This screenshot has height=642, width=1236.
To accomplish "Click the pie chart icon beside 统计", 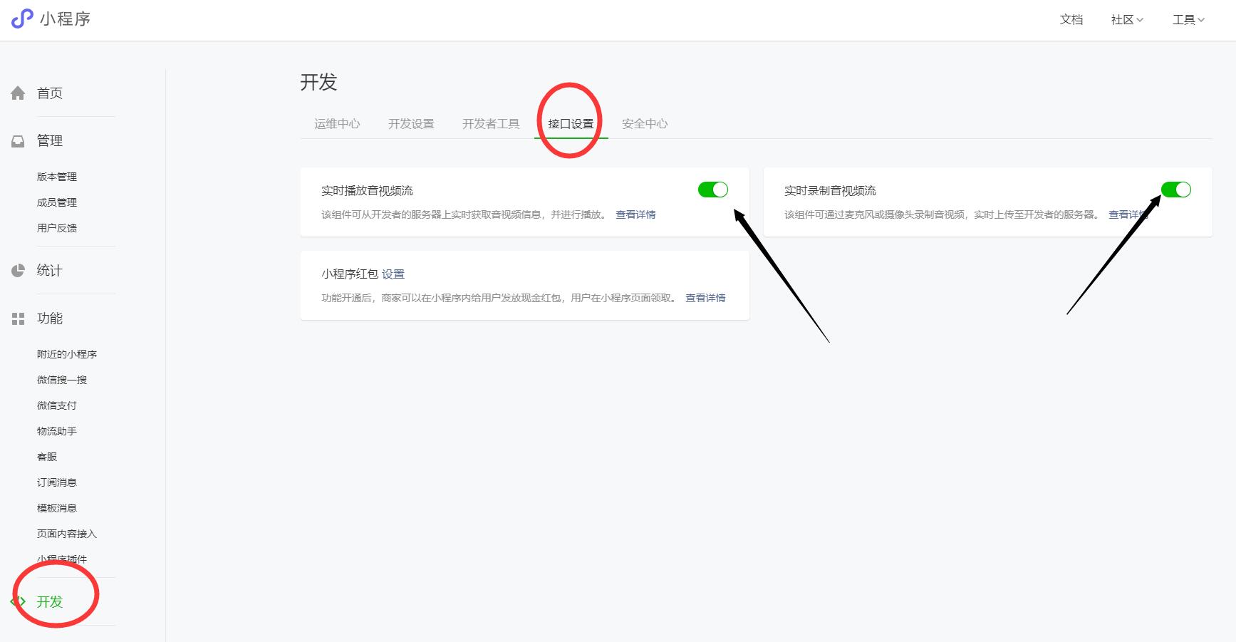I will (x=18, y=271).
